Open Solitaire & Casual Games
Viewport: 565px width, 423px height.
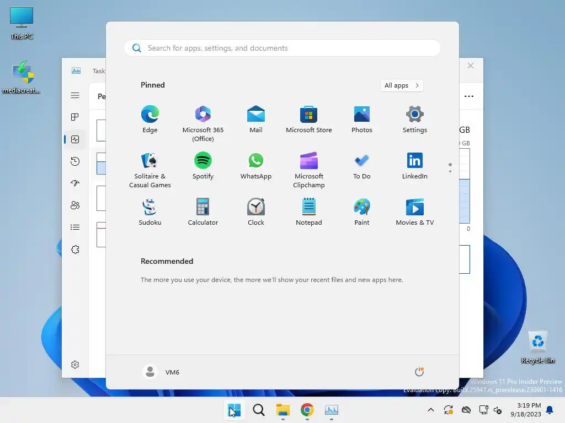click(x=150, y=170)
